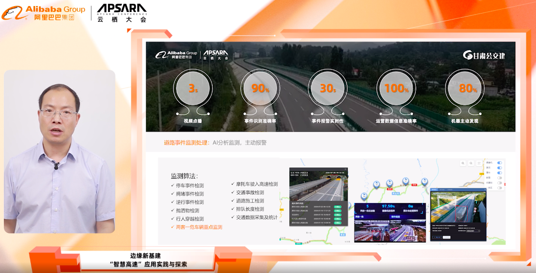Switch to the 事件截图 tab

(407, 217)
